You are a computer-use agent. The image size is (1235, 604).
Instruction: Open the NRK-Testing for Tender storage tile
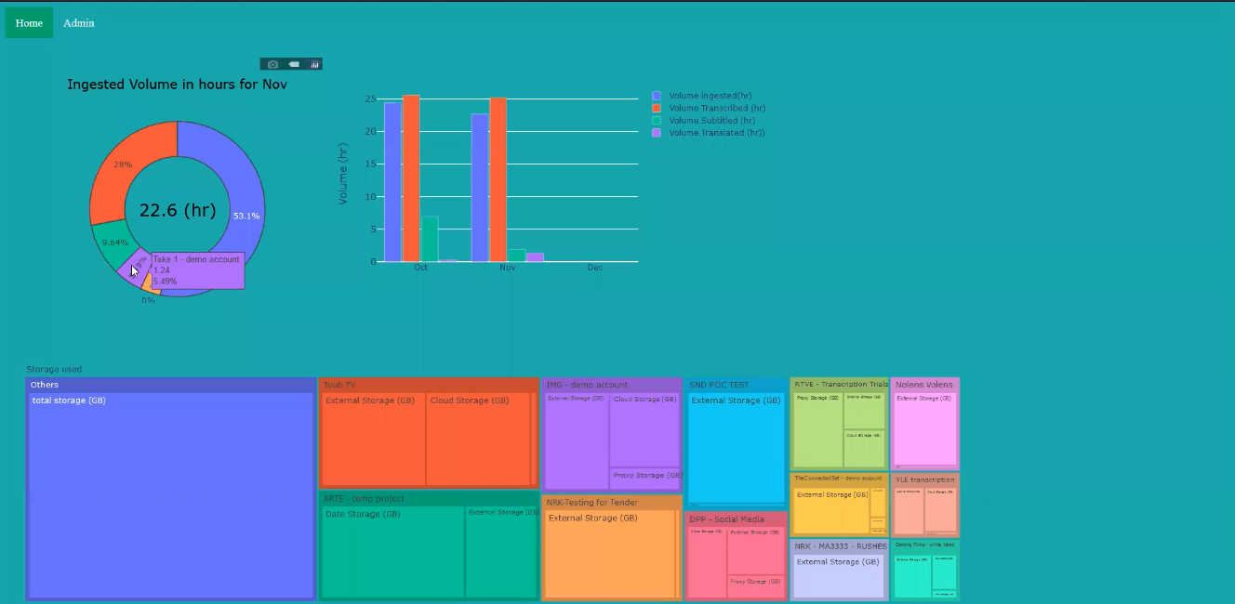pyautogui.click(x=611, y=553)
